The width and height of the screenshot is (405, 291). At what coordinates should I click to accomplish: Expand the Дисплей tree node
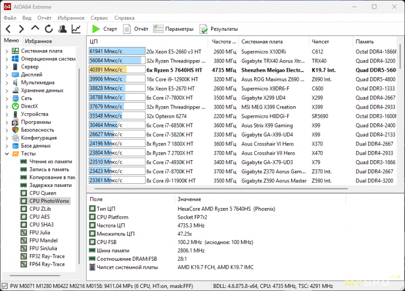point(7,75)
